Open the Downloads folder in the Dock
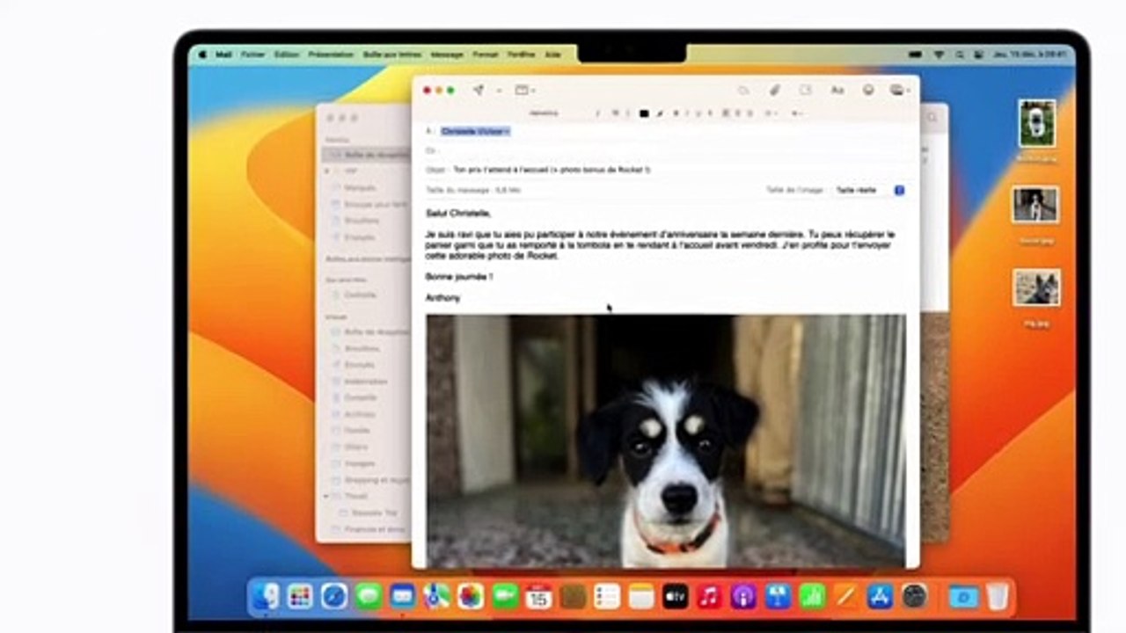1126x633 pixels. [963, 596]
